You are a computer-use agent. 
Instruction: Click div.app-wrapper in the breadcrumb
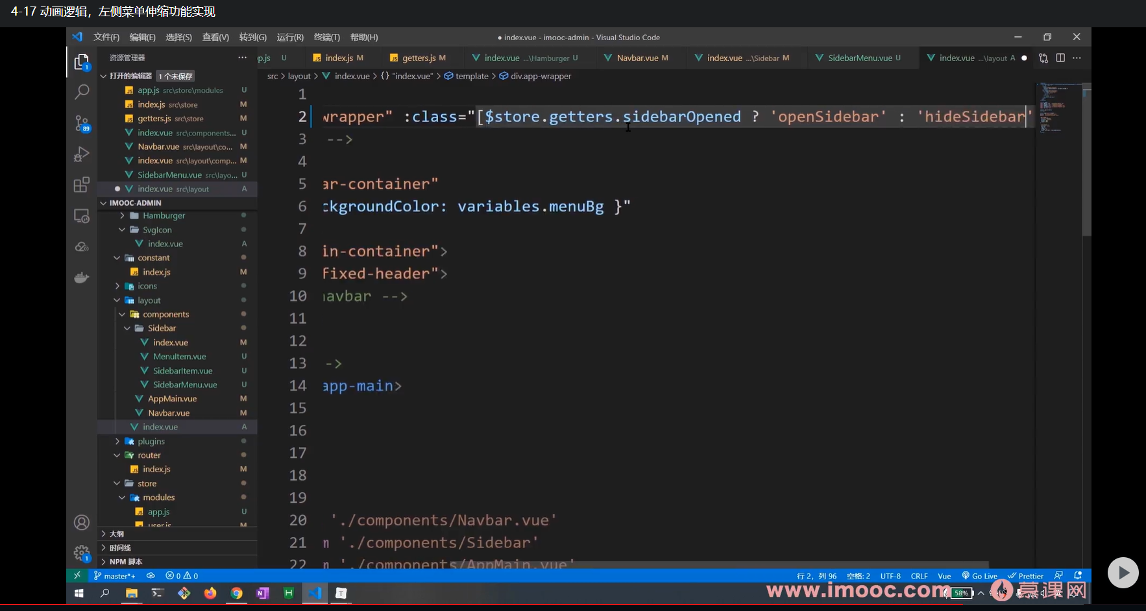[x=541, y=76]
